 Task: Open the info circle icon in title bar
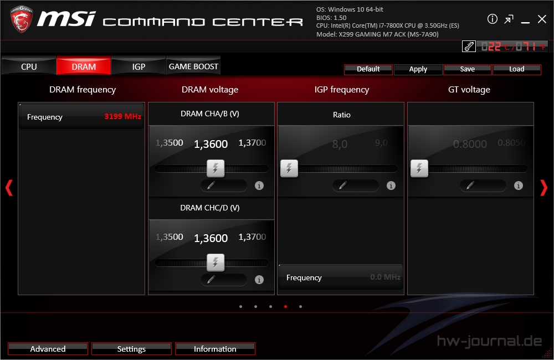[492, 19]
